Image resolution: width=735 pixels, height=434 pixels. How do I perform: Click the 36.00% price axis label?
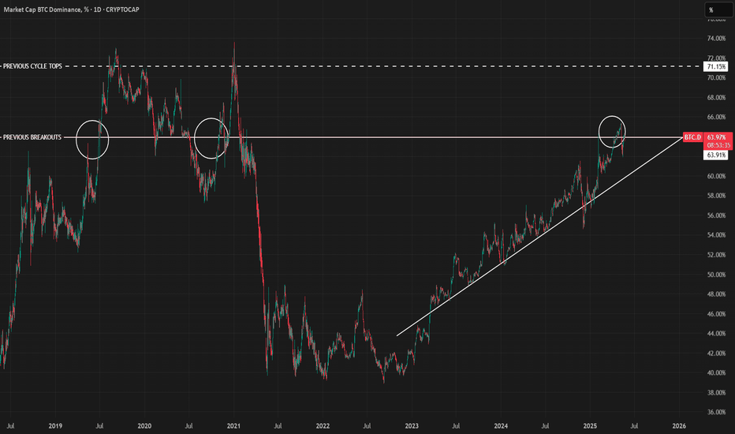(716, 412)
